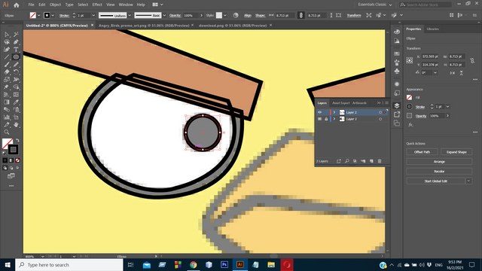The width and height of the screenshot is (482, 271).
Task: Toggle visibility eye of Layer 2
Action: 319,112
